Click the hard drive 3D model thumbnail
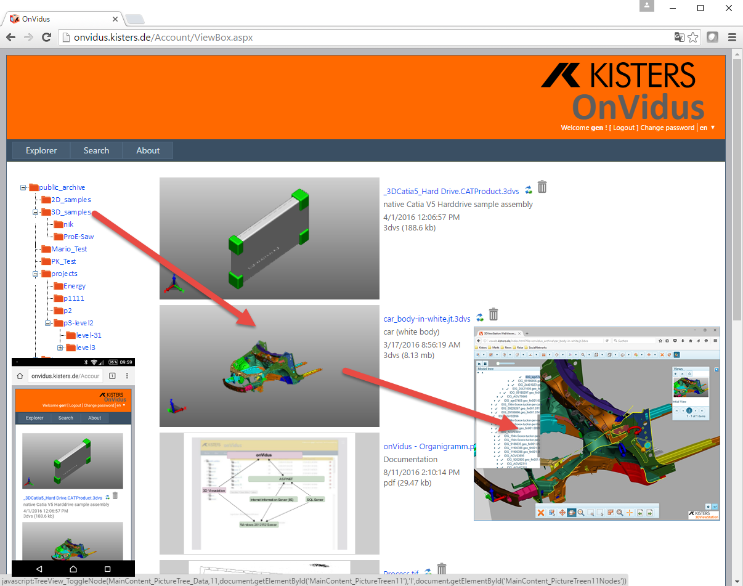The width and height of the screenshot is (743, 586). point(269,238)
